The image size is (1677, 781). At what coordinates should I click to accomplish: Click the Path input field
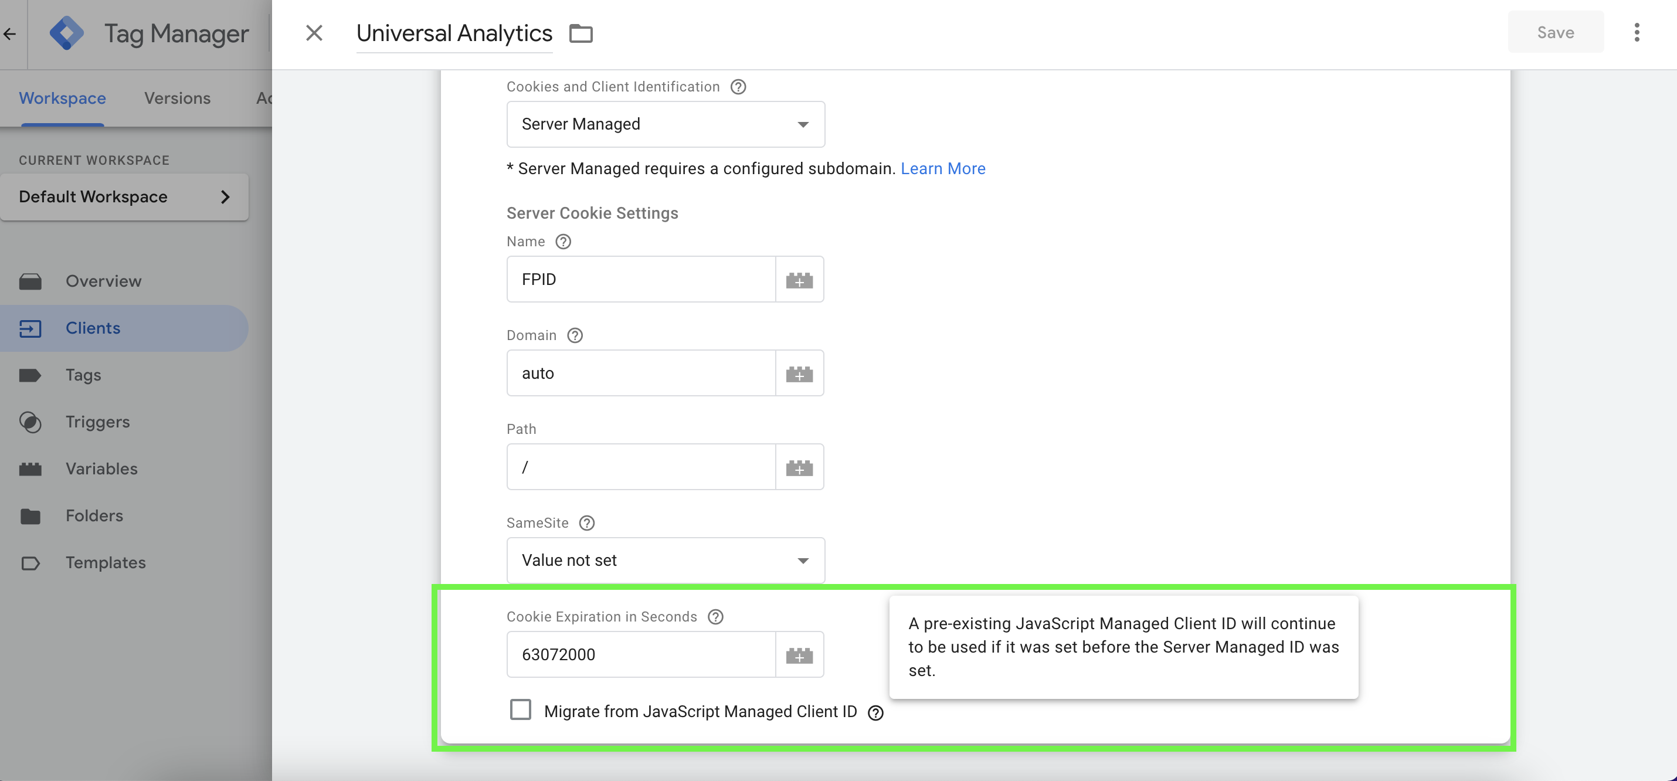click(640, 467)
